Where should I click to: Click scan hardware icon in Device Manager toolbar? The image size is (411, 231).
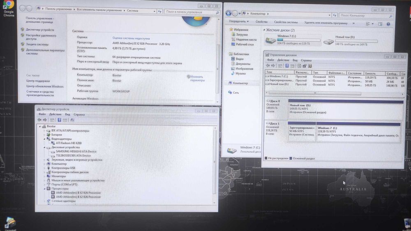tap(72, 120)
